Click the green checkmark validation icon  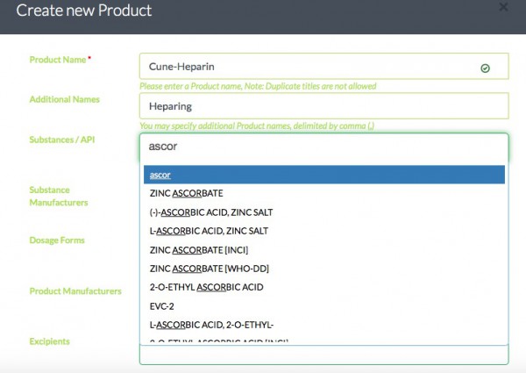[485, 68]
